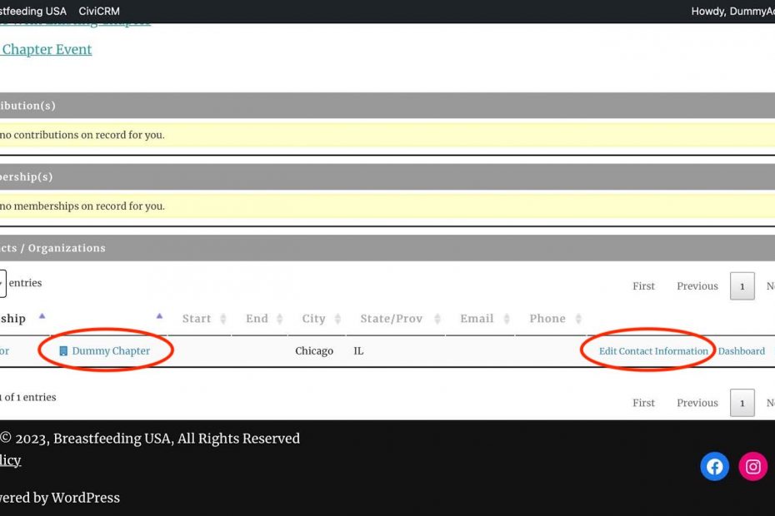
Task: Sort by Phone using its sort arrows
Action: pyautogui.click(x=578, y=319)
